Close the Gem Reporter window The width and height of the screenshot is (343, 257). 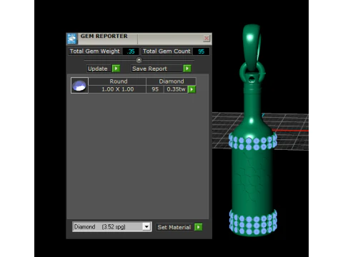pos(207,38)
